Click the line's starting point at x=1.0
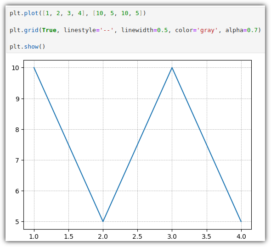Image resolution: width=271 pixels, height=247 pixels. pos(34,68)
